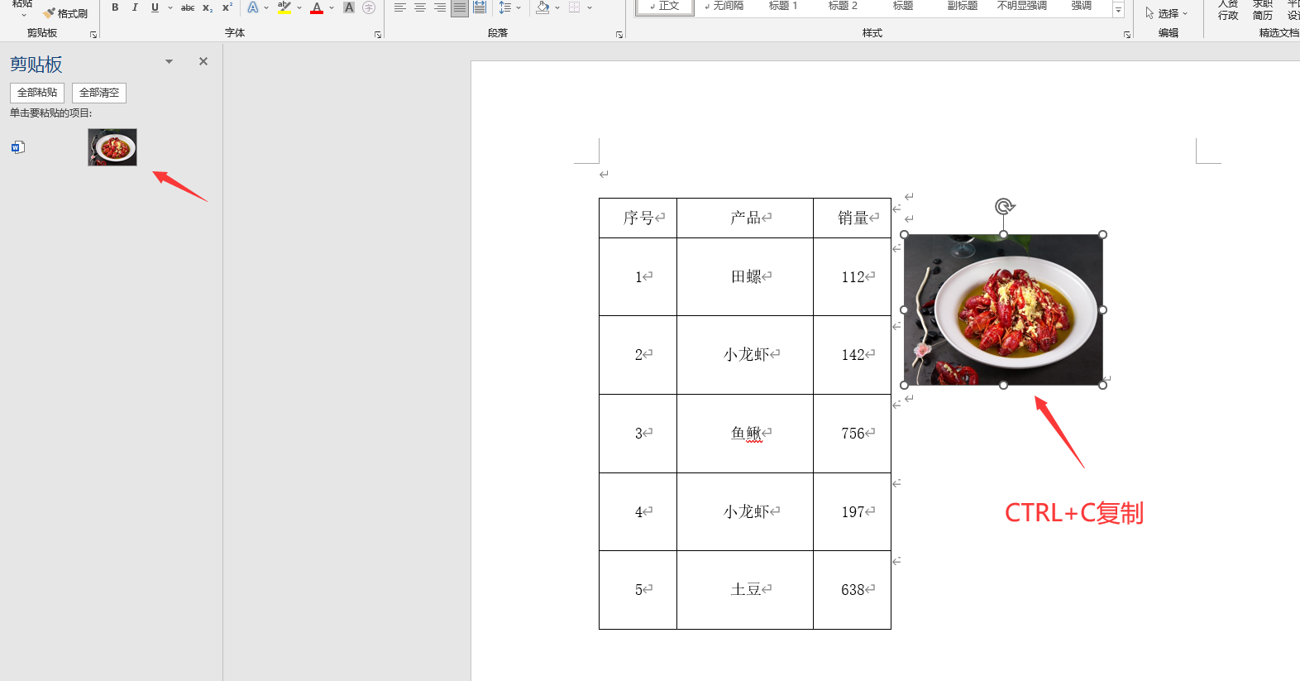The image size is (1300, 681).
Task: Select the 强调 style
Action: point(1082,7)
